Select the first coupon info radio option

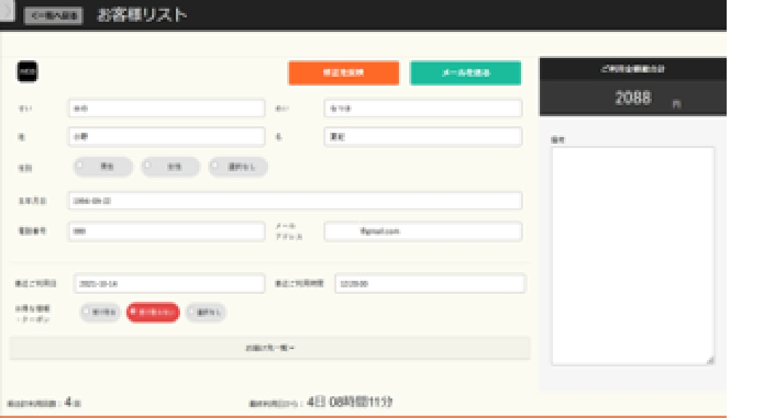(x=100, y=312)
